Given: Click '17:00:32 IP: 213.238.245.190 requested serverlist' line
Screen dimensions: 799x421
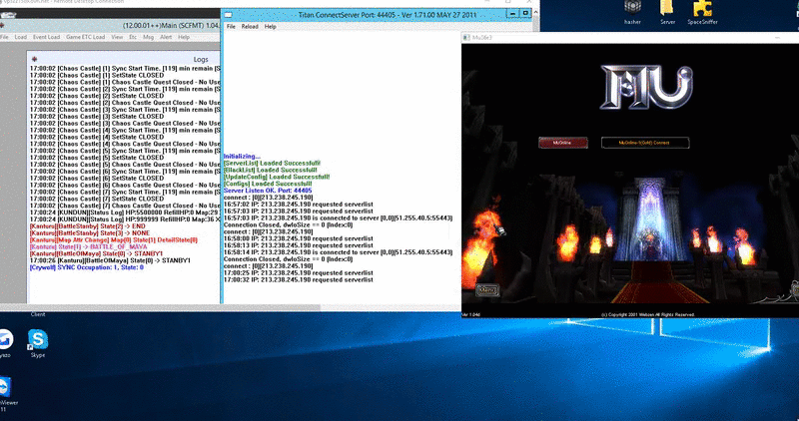Looking at the screenshot, I should click(x=298, y=280).
